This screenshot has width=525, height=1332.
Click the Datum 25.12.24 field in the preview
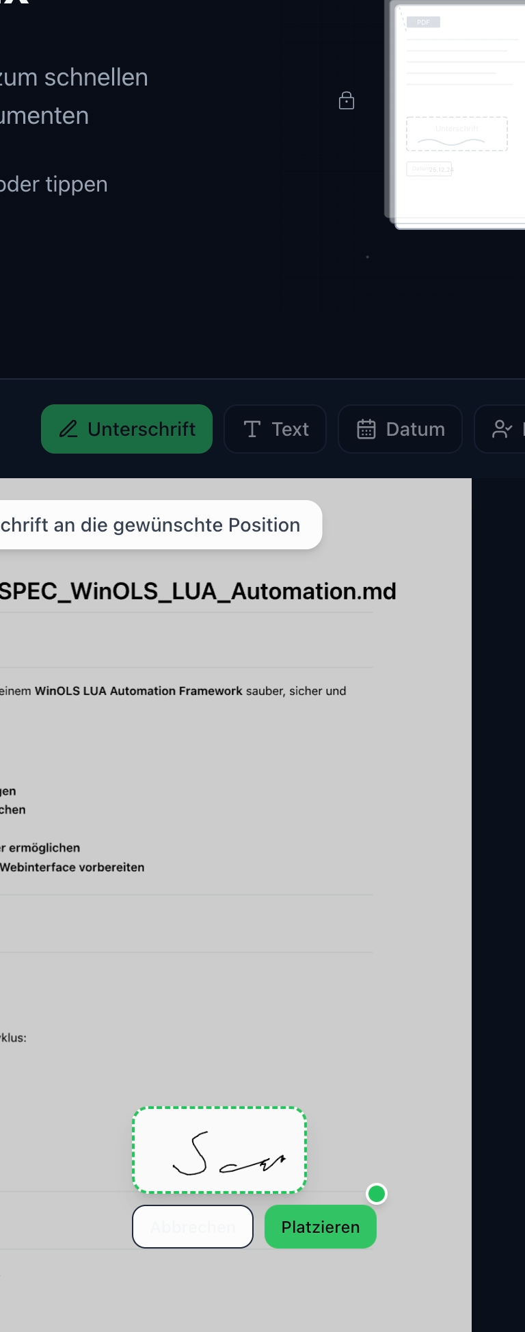click(430, 169)
